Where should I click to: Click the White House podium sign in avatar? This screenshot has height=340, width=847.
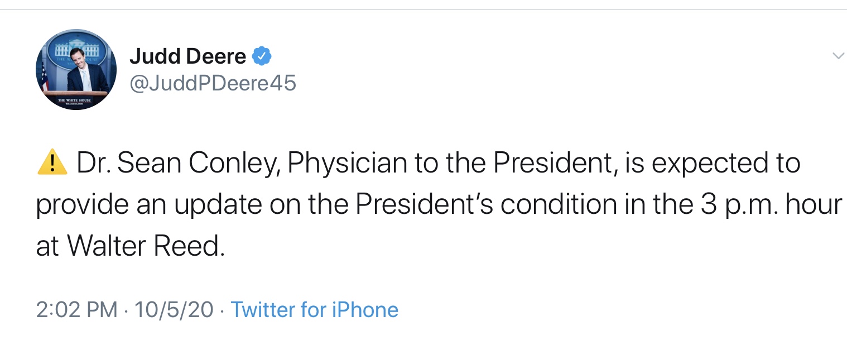tap(75, 100)
